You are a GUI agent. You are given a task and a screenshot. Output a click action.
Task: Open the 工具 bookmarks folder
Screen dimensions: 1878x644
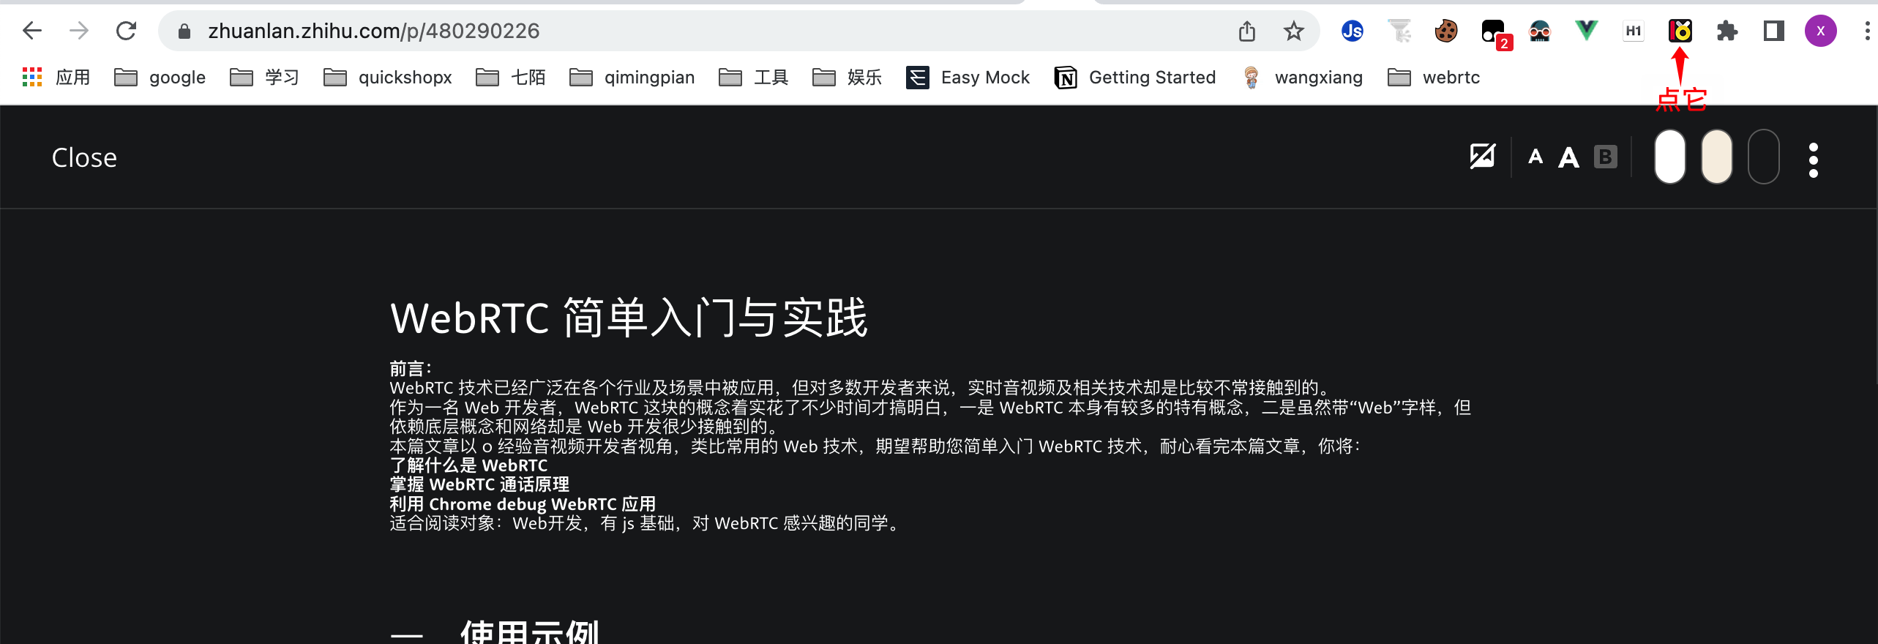pyautogui.click(x=754, y=77)
